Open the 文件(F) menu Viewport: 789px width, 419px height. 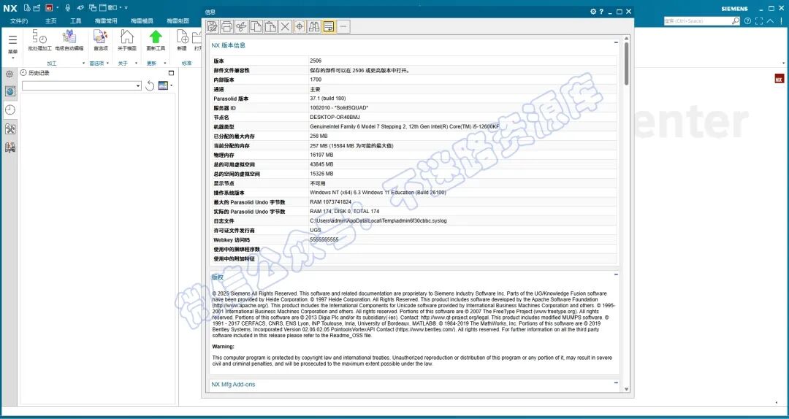19,21
